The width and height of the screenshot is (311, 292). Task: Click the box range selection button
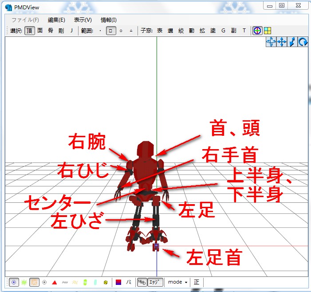(x=110, y=31)
